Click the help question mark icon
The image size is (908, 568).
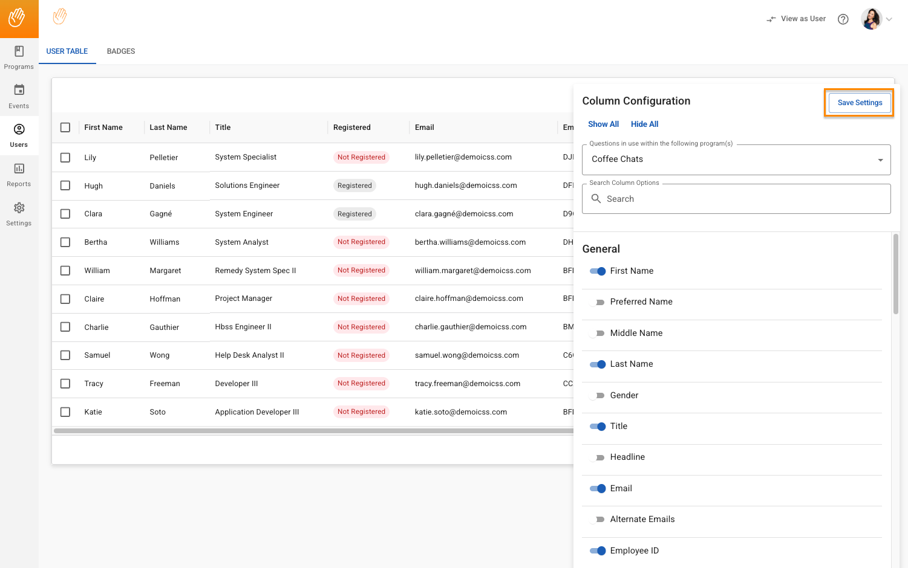843,19
